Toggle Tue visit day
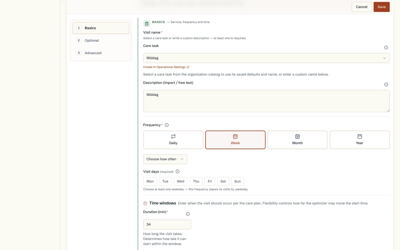Viewport: 400px width, 250px height. click(x=165, y=181)
